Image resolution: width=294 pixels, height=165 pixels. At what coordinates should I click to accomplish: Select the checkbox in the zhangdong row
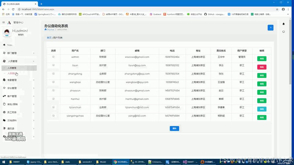[x=54, y=74]
